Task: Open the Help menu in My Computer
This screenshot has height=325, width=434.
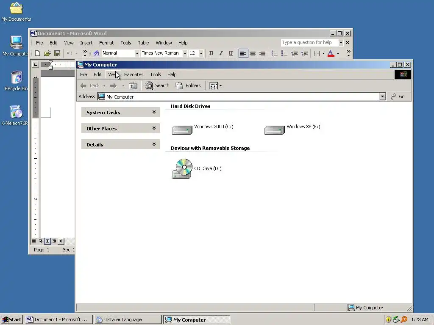Action: [x=172, y=74]
